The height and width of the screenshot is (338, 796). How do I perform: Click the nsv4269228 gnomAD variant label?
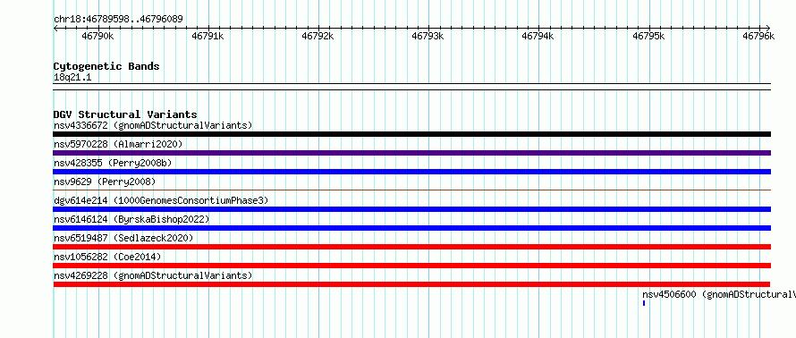point(153,275)
